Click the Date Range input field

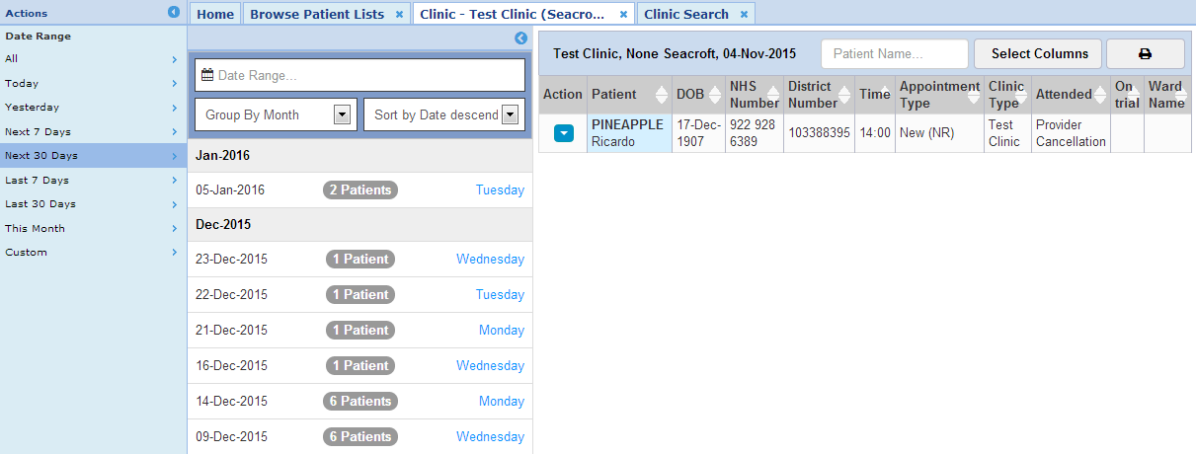(x=360, y=75)
